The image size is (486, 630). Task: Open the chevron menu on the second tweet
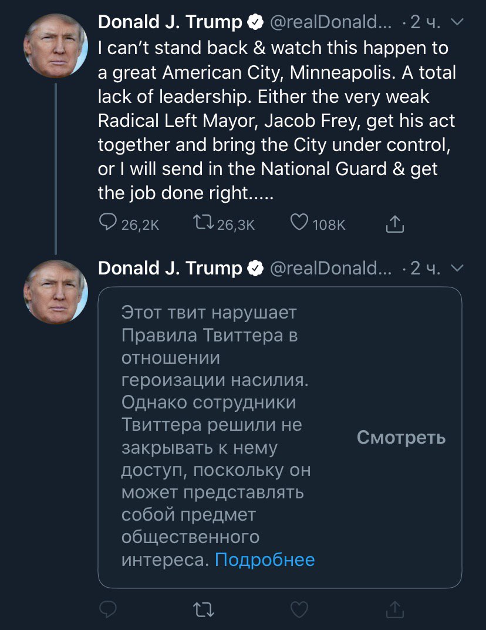click(457, 268)
